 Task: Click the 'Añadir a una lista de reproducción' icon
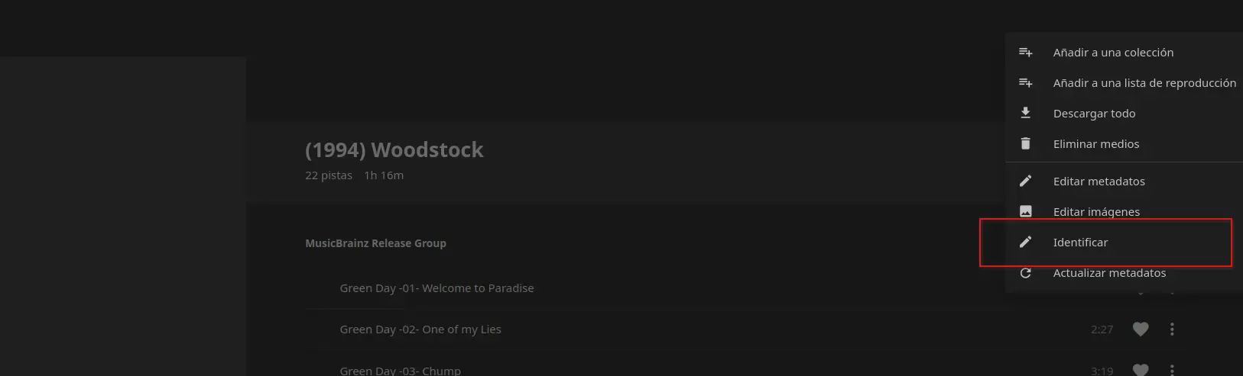1026,83
